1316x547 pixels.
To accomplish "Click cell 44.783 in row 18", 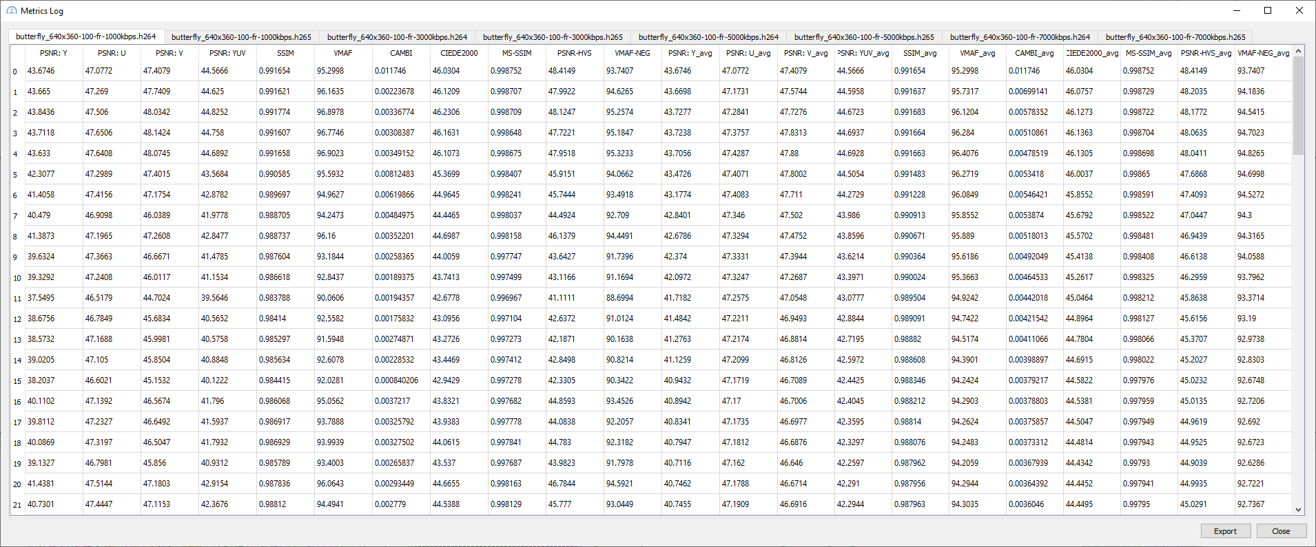I will pos(575,442).
